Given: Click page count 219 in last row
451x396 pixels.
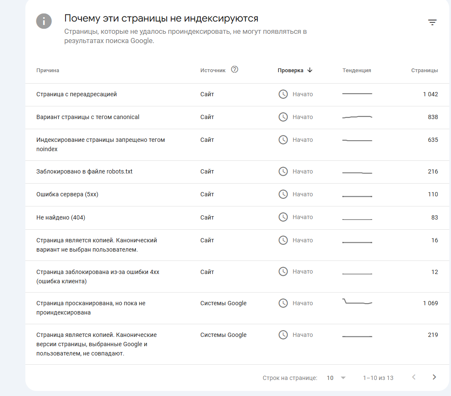Looking at the screenshot, I should point(433,335).
